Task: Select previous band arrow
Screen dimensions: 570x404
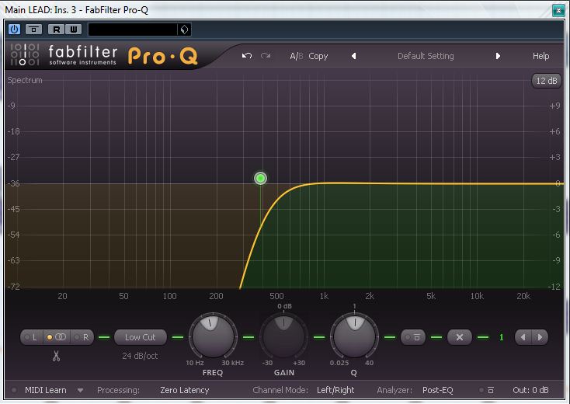Action: 523,337
